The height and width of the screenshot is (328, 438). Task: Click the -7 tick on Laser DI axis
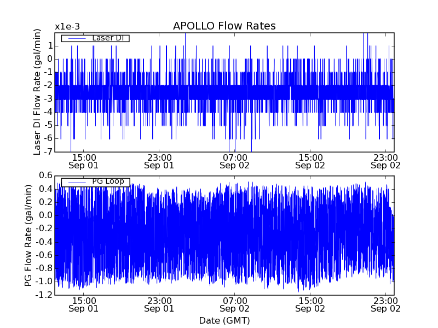coord(48,152)
